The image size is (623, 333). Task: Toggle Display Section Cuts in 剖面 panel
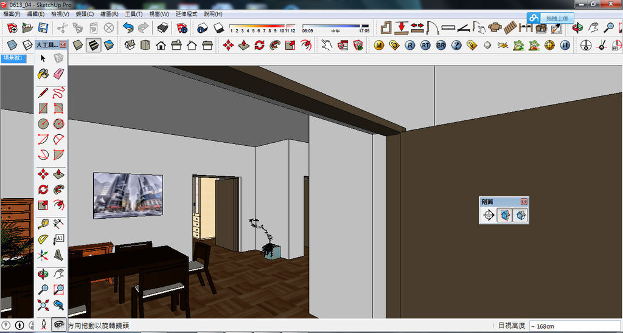(520, 216)
